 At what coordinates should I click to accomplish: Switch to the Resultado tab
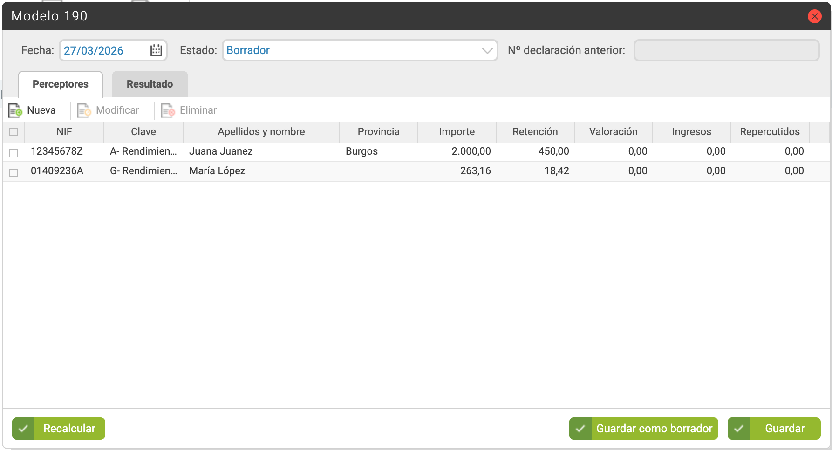point(150,84)
